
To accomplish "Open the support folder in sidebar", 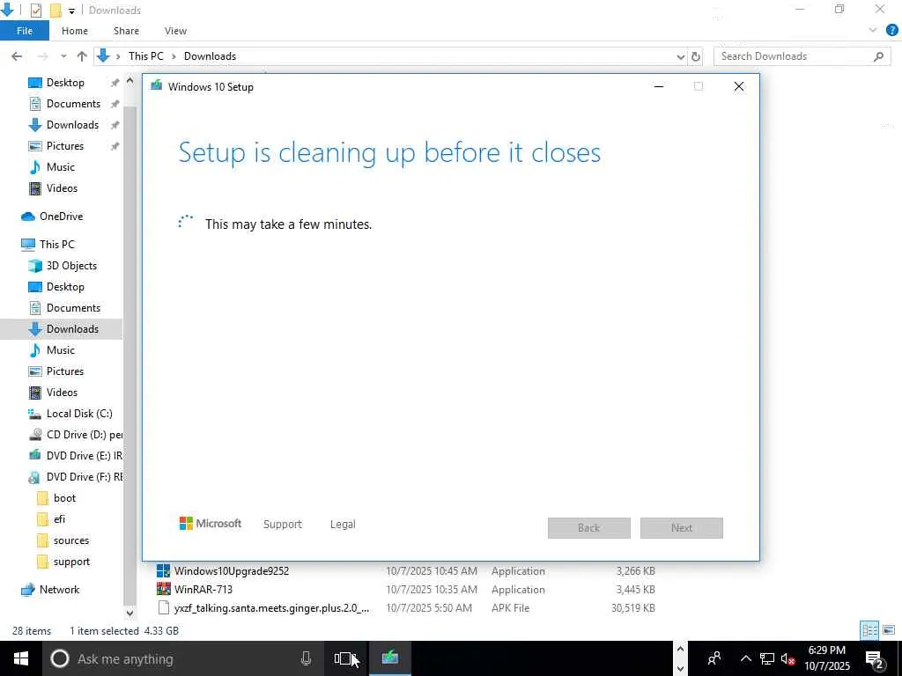I will coord(71,562).
